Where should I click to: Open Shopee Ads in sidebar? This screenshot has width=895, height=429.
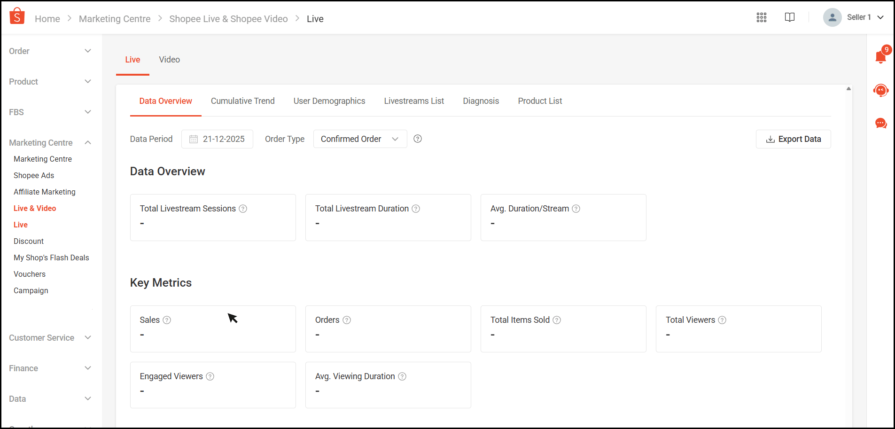[34, 175]
